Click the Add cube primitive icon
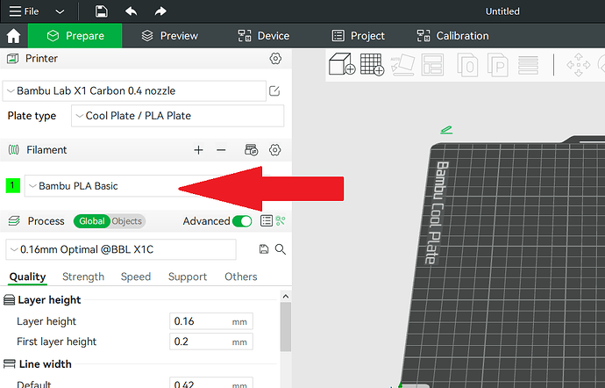The image size is (605, 388). 342,64
